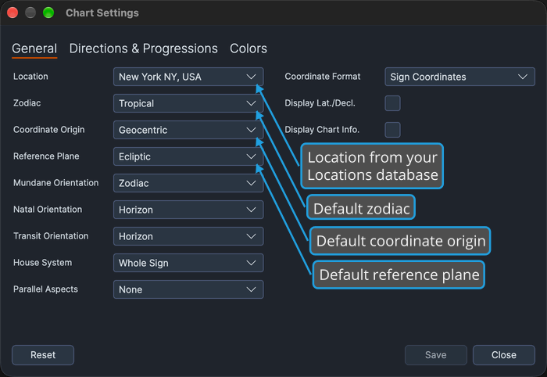Click the Display Lat./Decl. label text

click(320, 103)
